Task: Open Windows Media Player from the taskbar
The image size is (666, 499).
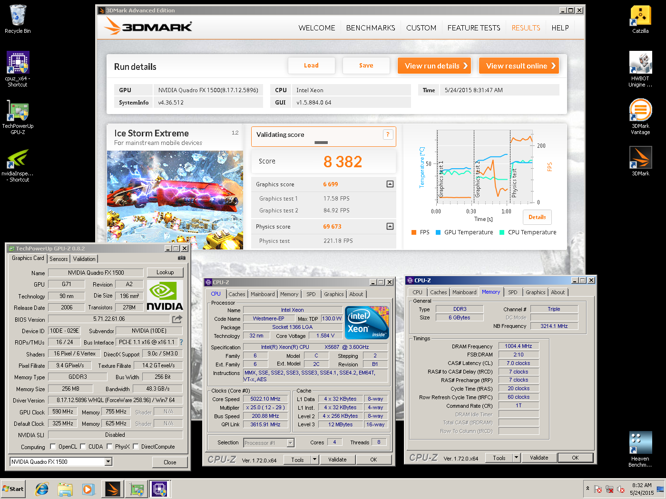Action: pyautogui.click(x=88, y=489)
